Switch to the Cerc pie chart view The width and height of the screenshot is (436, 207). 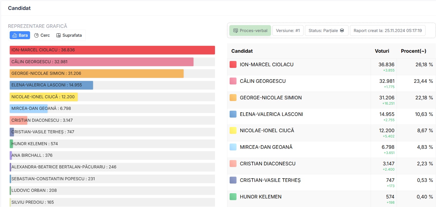pyautogui.click(x=42, y=35)
